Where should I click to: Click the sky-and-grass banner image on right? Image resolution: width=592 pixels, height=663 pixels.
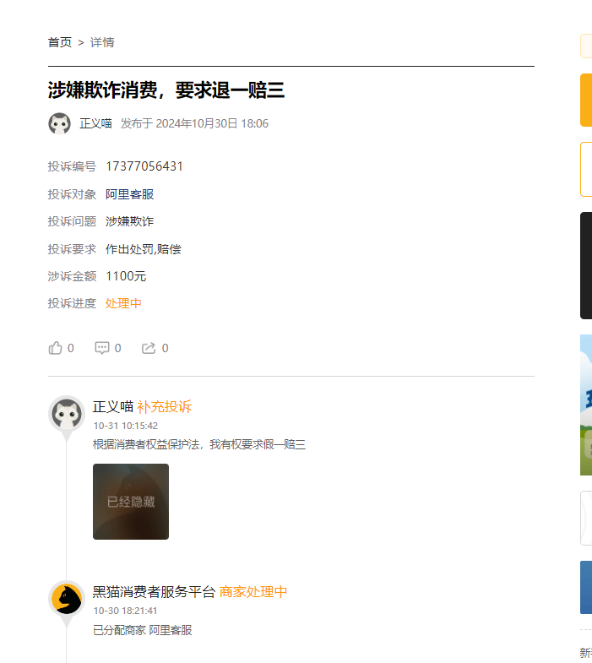click(586, 405)
